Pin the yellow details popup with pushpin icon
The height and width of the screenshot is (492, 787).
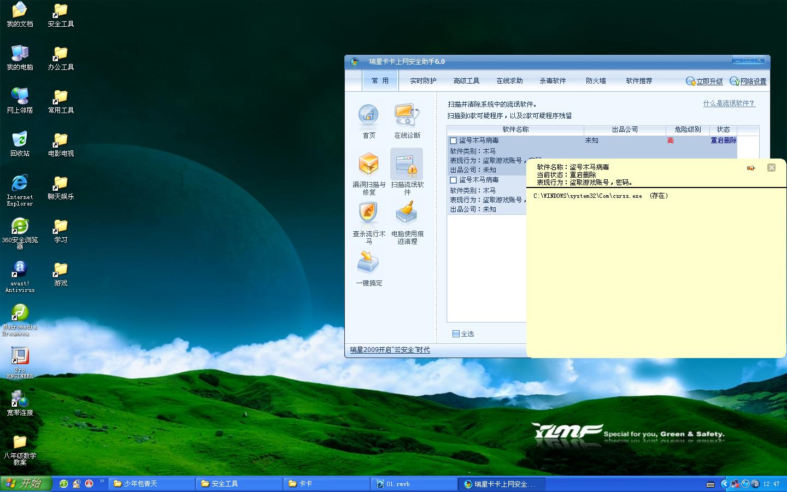751,168
